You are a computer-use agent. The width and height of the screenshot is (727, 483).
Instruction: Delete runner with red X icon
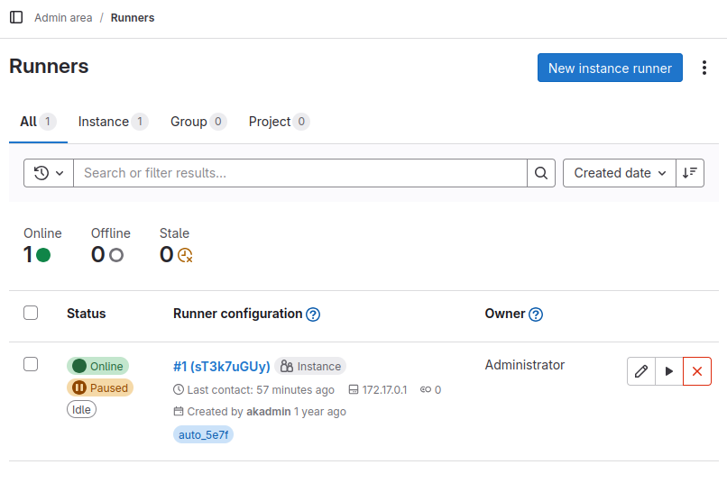(697, 371)
